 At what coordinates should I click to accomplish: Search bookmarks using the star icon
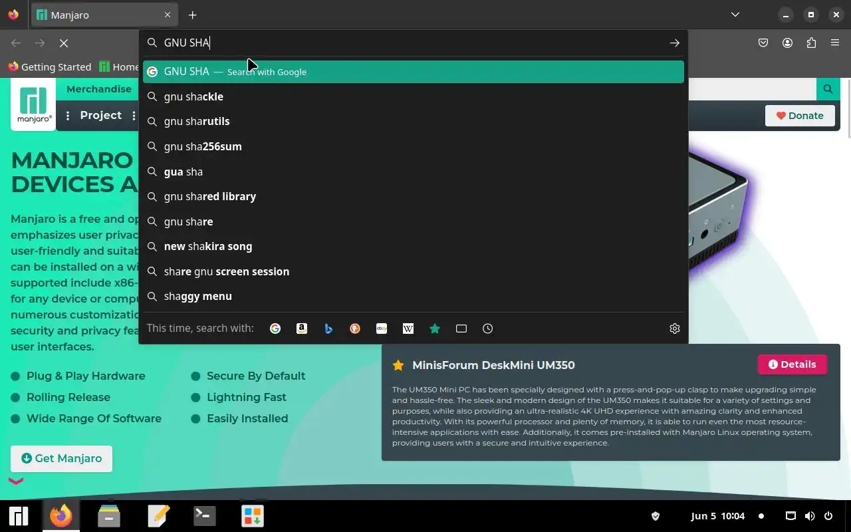(x=435, y=329)
